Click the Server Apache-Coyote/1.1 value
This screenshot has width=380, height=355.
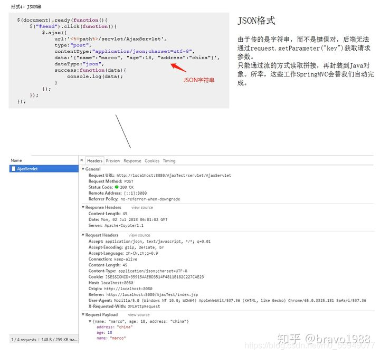[124, 225]
